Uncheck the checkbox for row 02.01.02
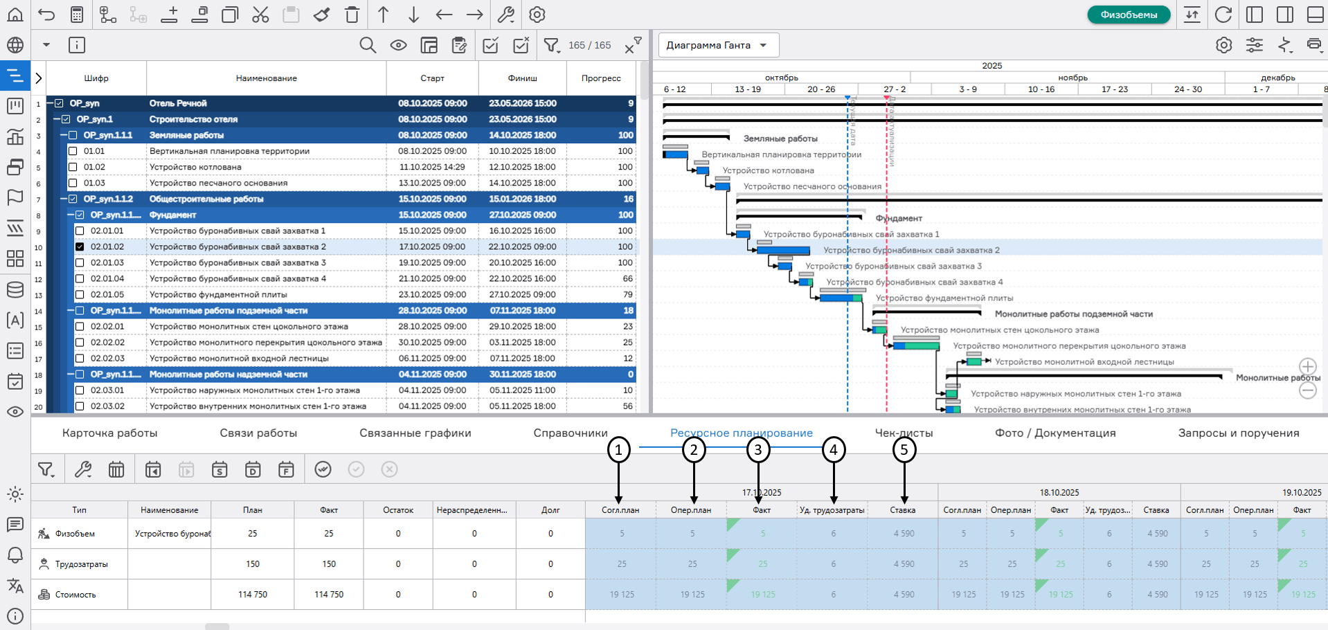 80,246
